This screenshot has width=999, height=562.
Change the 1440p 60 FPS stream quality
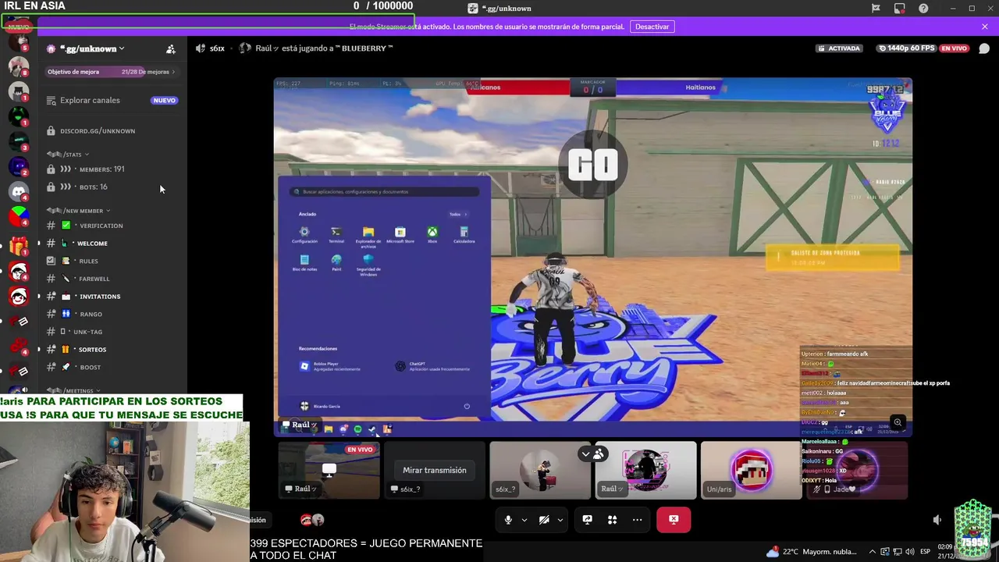(x=906, y=48)
